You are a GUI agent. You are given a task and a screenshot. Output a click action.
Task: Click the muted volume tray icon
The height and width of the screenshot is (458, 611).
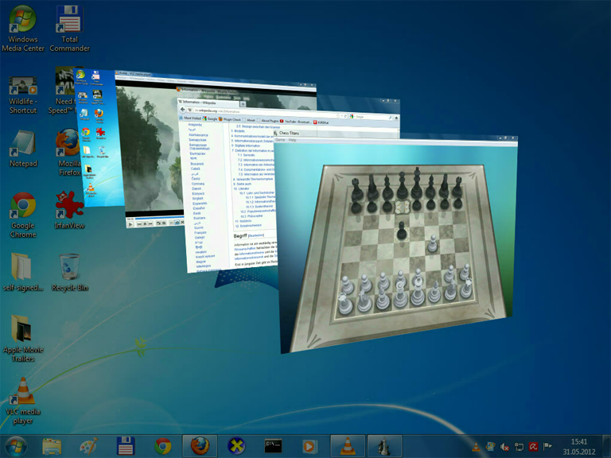[x=505, y=447]
